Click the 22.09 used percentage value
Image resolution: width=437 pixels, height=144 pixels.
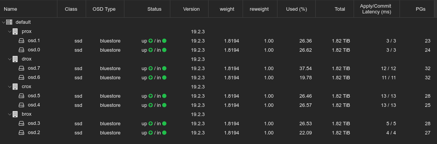pyautogui.click(x=305, y=133)
